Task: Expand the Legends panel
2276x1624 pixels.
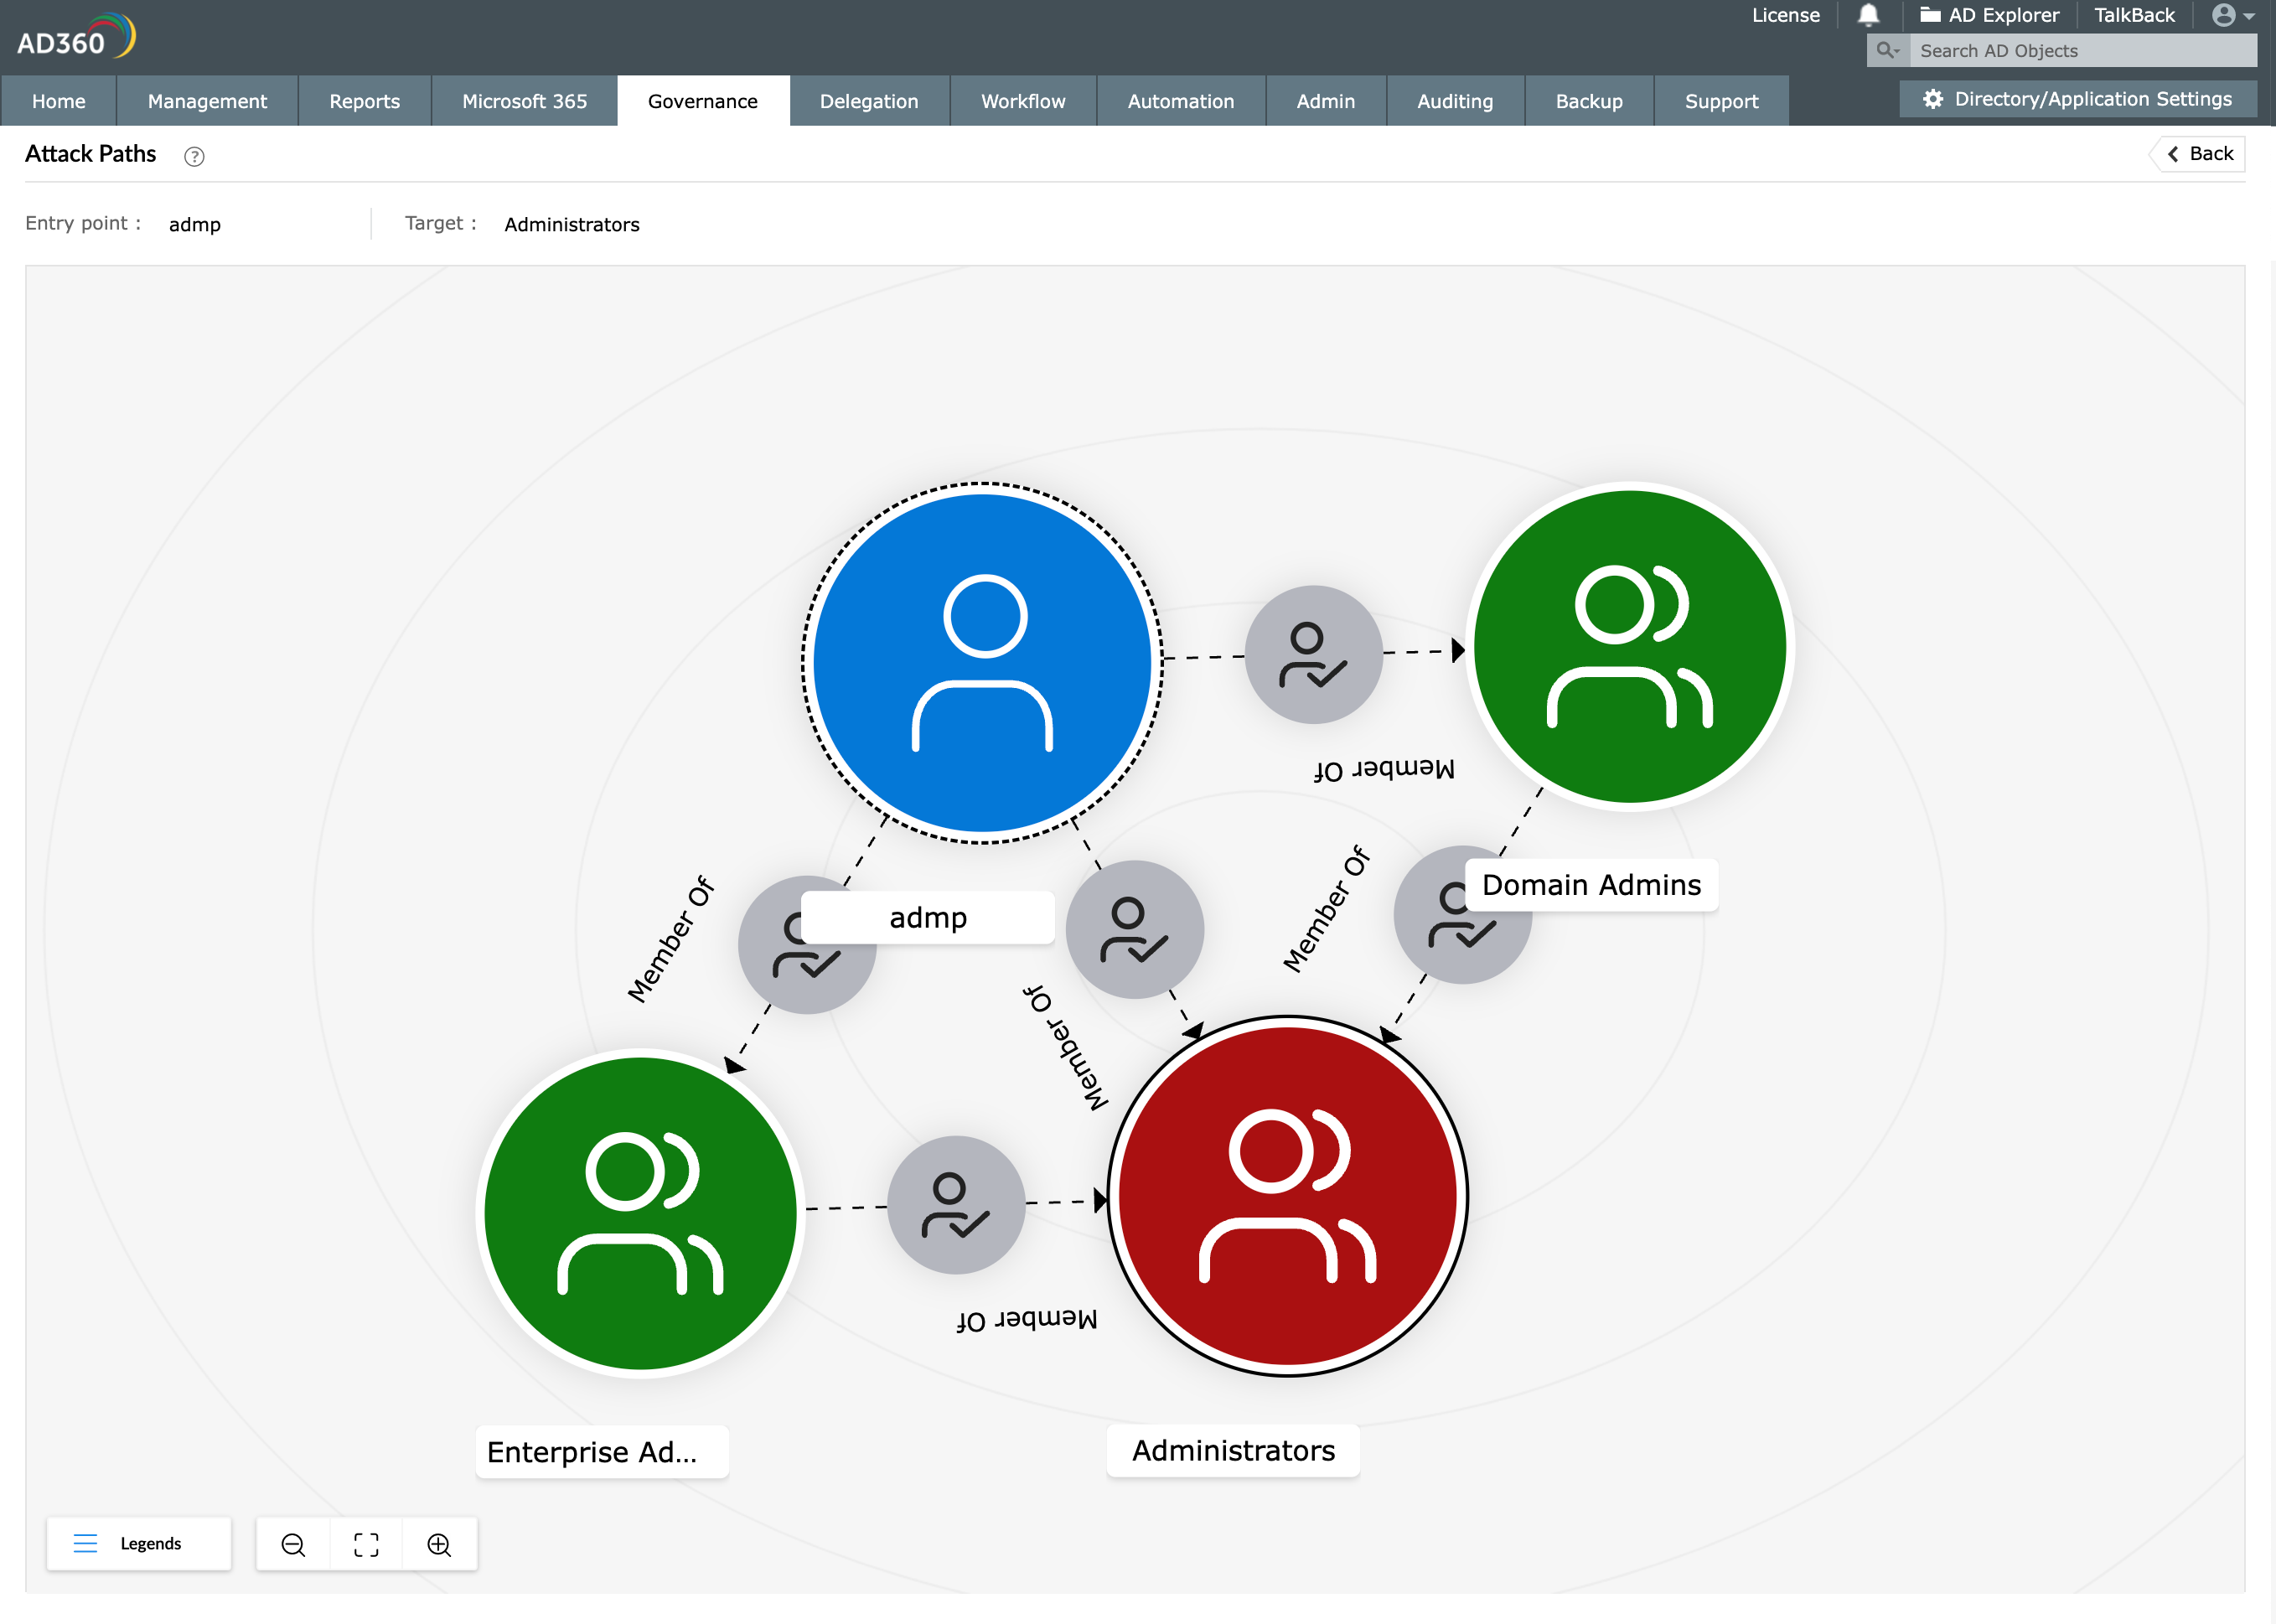Action: (x=138, y=1543)
